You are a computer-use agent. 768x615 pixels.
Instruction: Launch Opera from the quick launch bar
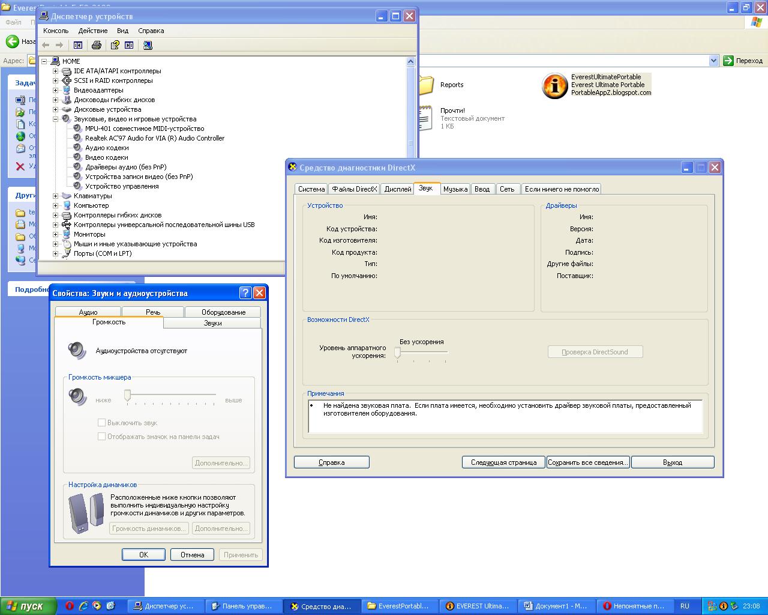click(70, 606)
